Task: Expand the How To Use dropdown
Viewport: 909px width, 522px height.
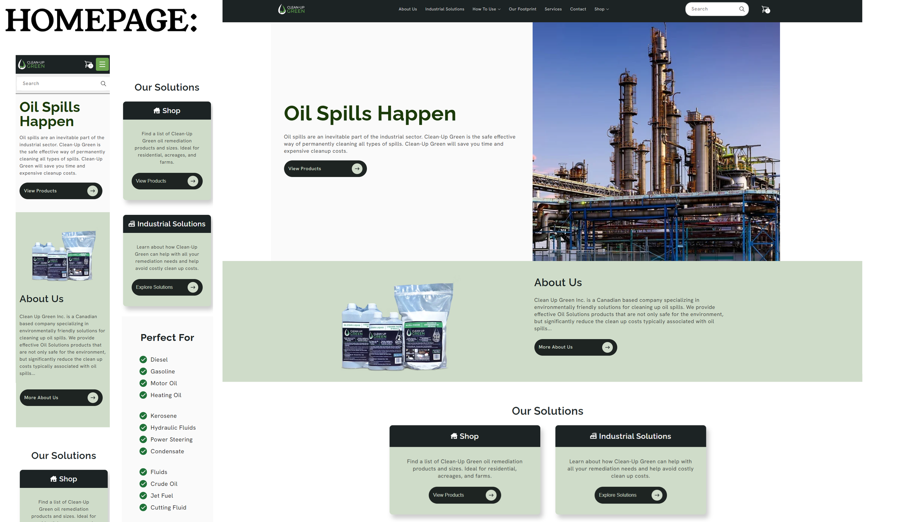Action: 486,9
